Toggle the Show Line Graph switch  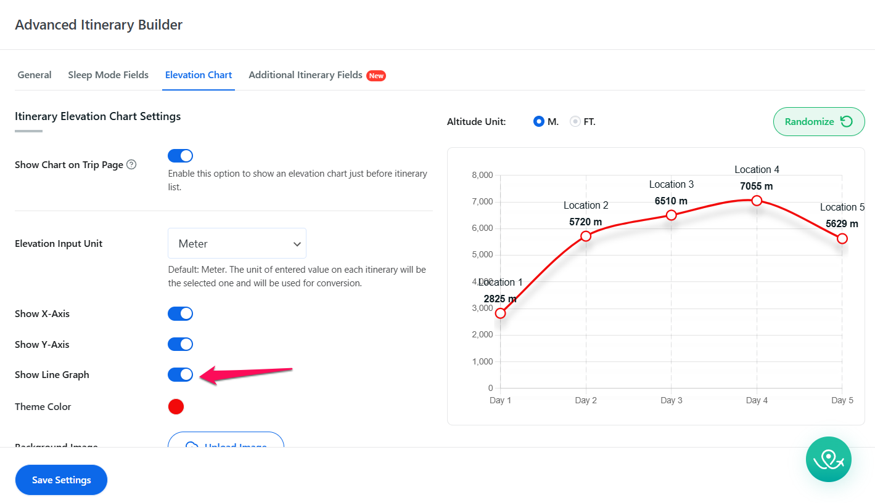[180, 375]
